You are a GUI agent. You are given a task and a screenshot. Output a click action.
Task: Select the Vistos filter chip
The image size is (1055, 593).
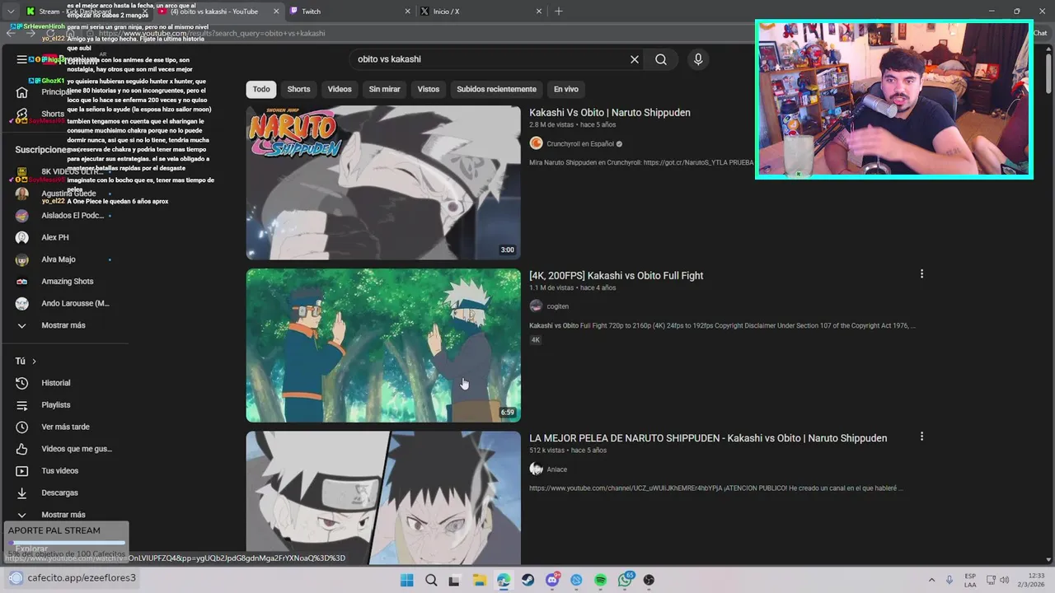pyautogui.click(x=429, y=89)
